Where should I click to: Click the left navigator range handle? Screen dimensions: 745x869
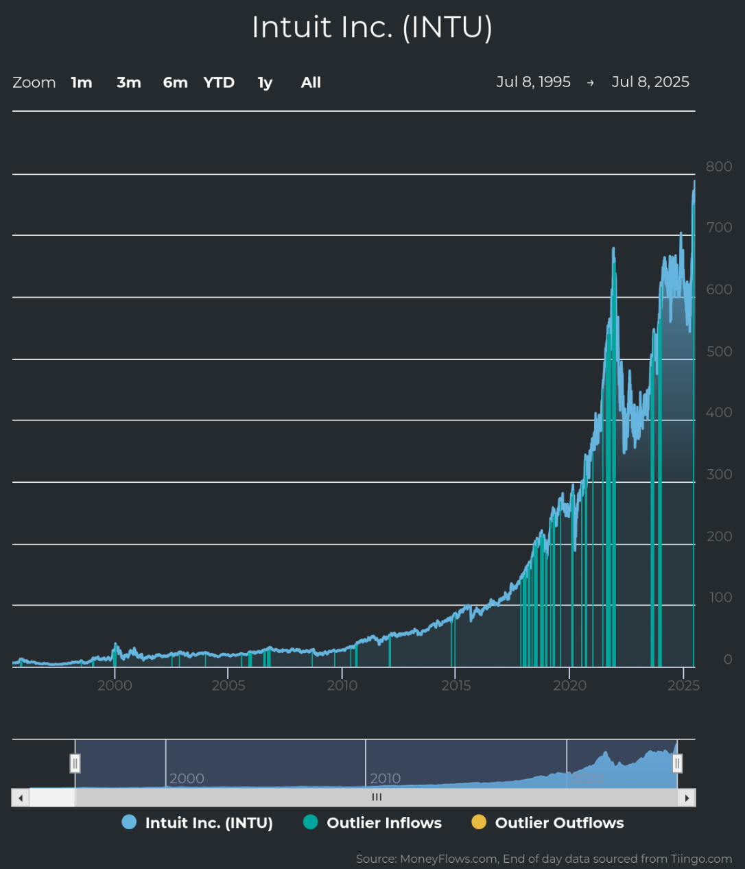(x=75, y=763)
